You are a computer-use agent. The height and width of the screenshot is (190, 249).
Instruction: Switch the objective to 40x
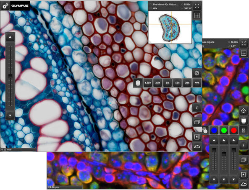[x=197, y=82]
